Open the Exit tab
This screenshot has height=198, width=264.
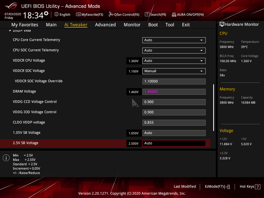click(186, 25)
